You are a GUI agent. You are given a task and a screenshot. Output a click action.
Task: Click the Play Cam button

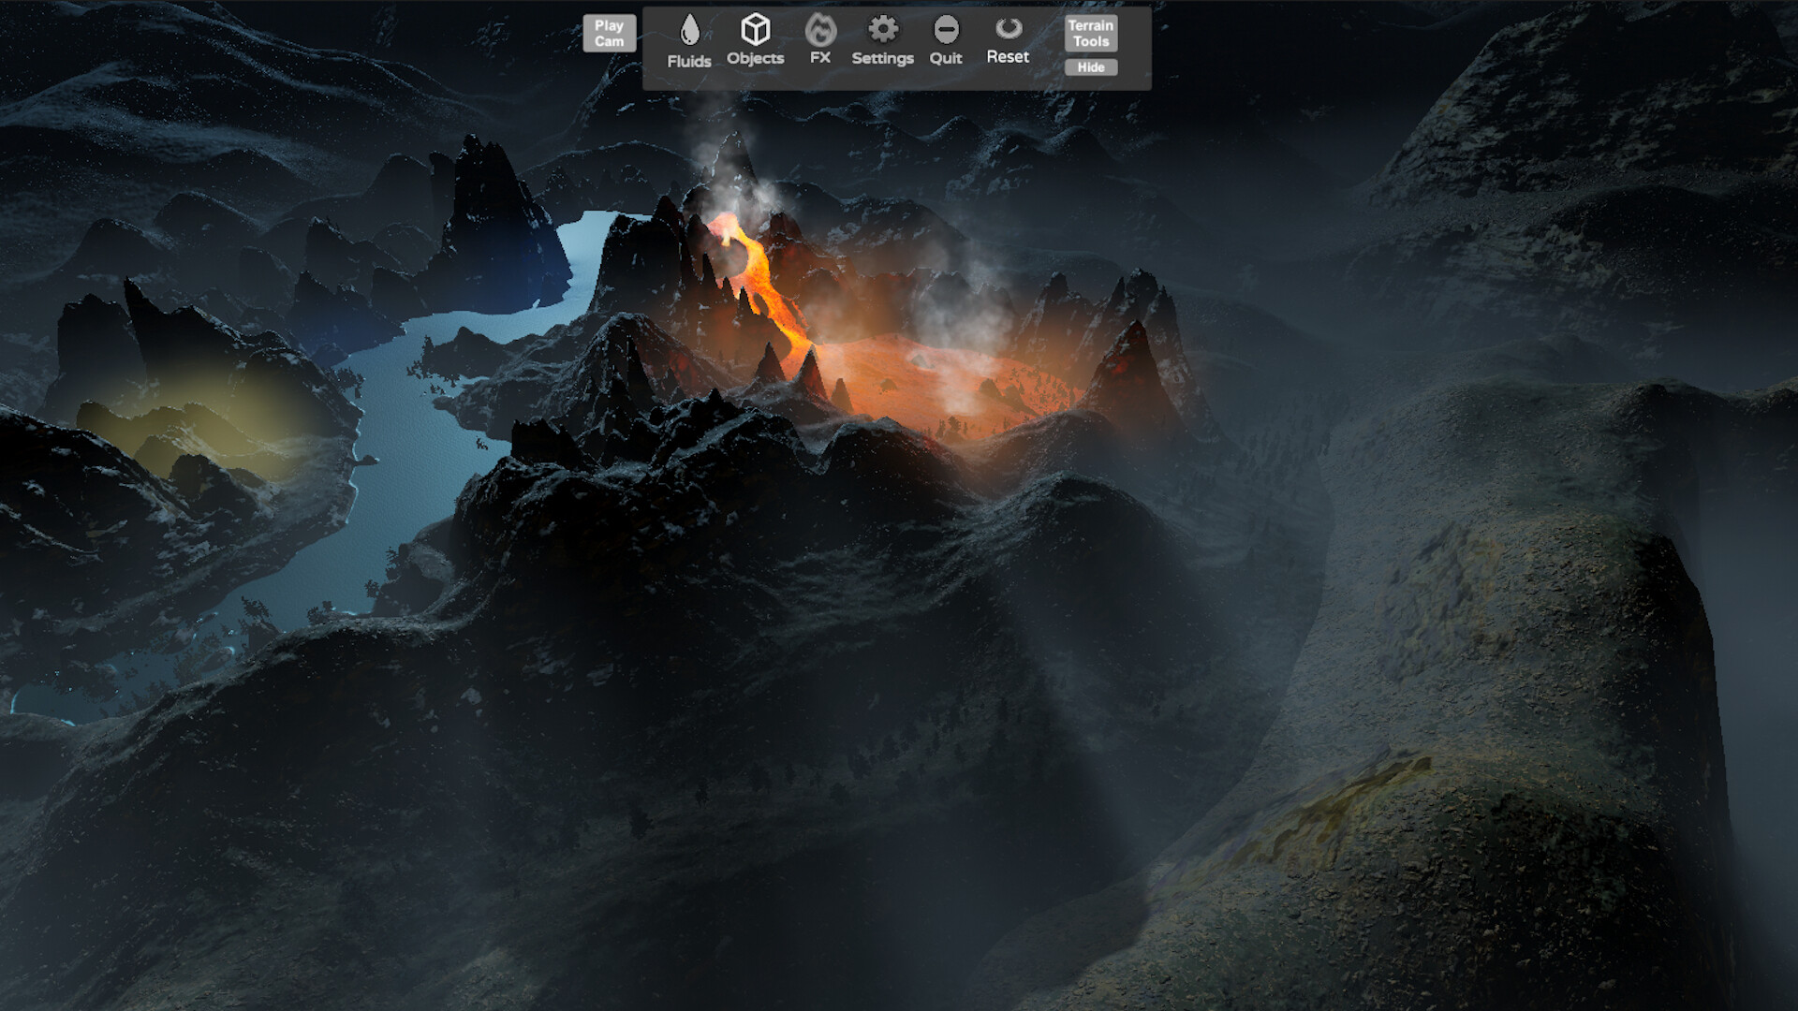(x=609, y=34)
